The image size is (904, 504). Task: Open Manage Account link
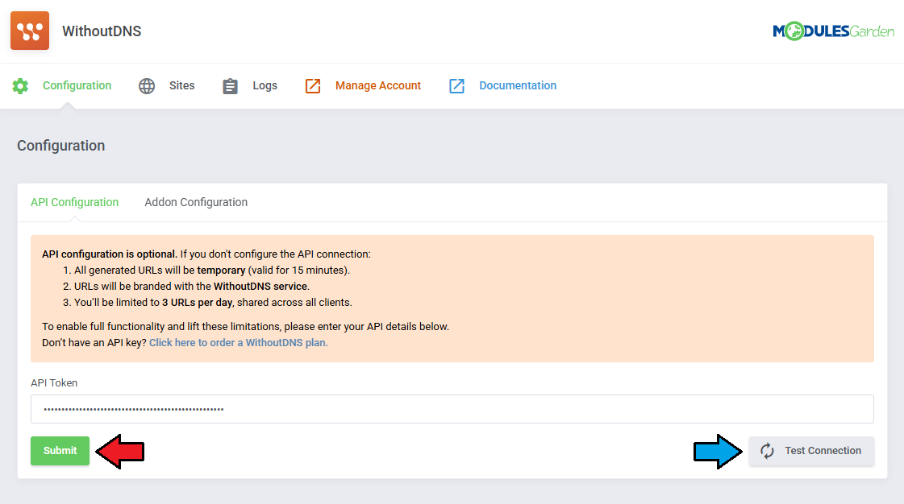(x=378, y=85)
